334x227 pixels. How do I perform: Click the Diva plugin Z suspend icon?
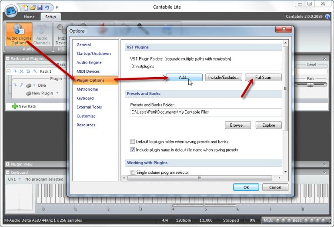pyautogui.click(x=21, y=85)
